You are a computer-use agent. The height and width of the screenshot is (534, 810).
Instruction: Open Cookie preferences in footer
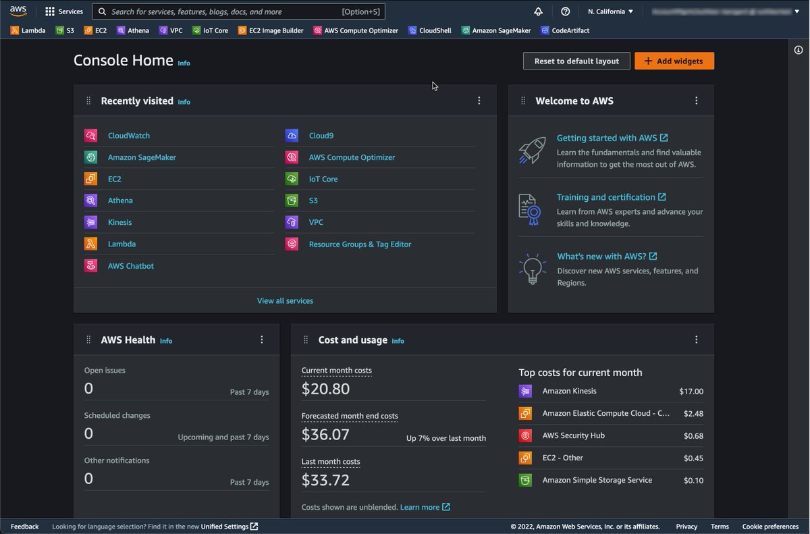click(x=770, y=527)
